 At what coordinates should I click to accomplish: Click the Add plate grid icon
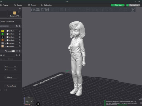coord(38,9)
